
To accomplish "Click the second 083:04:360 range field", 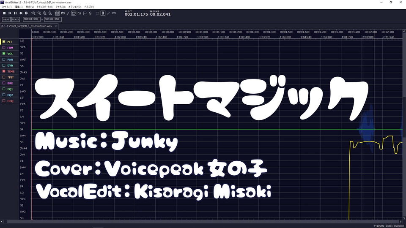I will click(52, 19).
